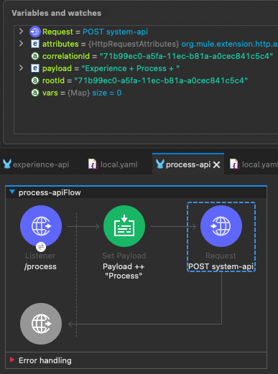Click the process-apiFlow title

[50, 192]
